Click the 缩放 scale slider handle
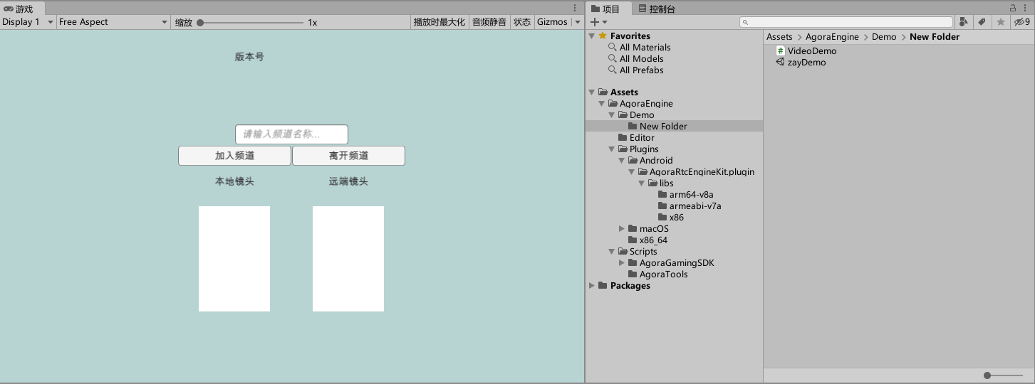Viewport: 1035px width, 384px height. click(x=201, y=22)
